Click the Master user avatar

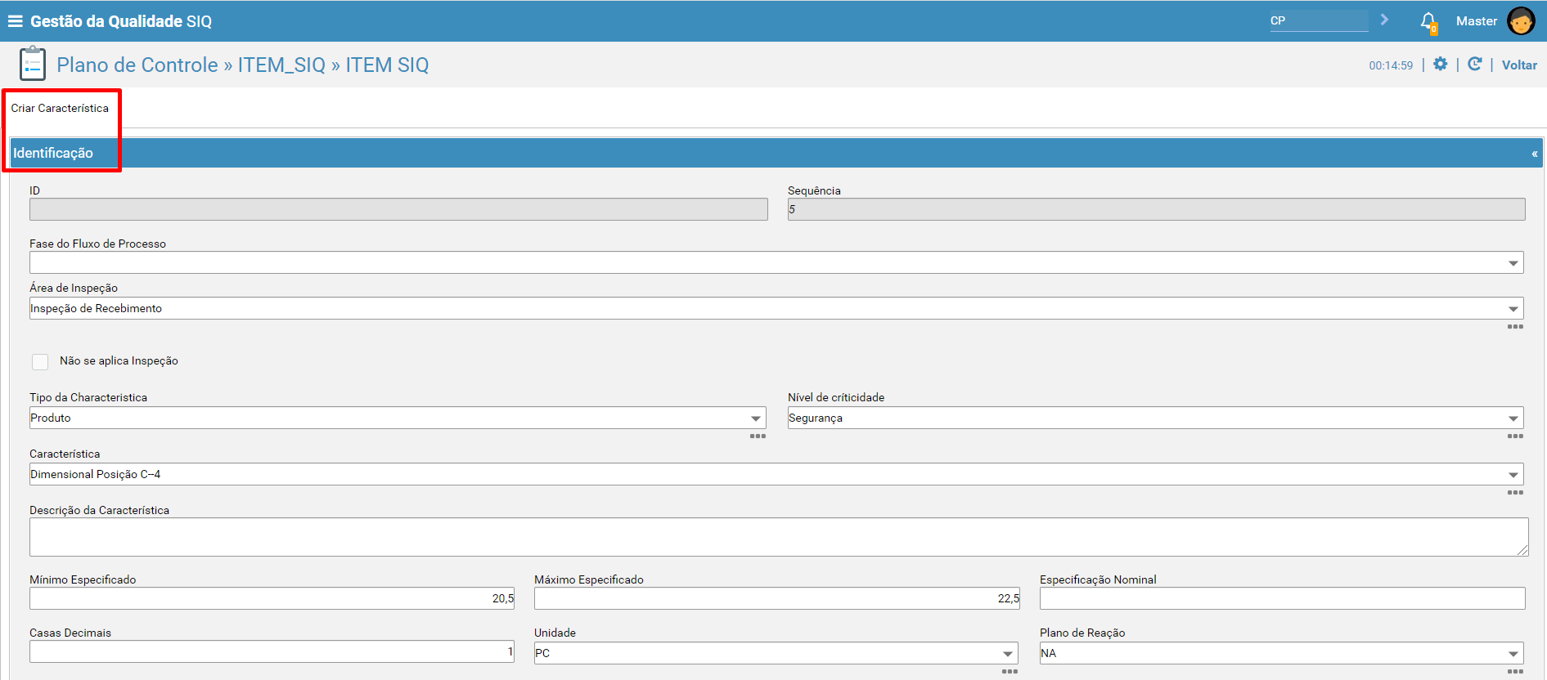[1521, 21]
